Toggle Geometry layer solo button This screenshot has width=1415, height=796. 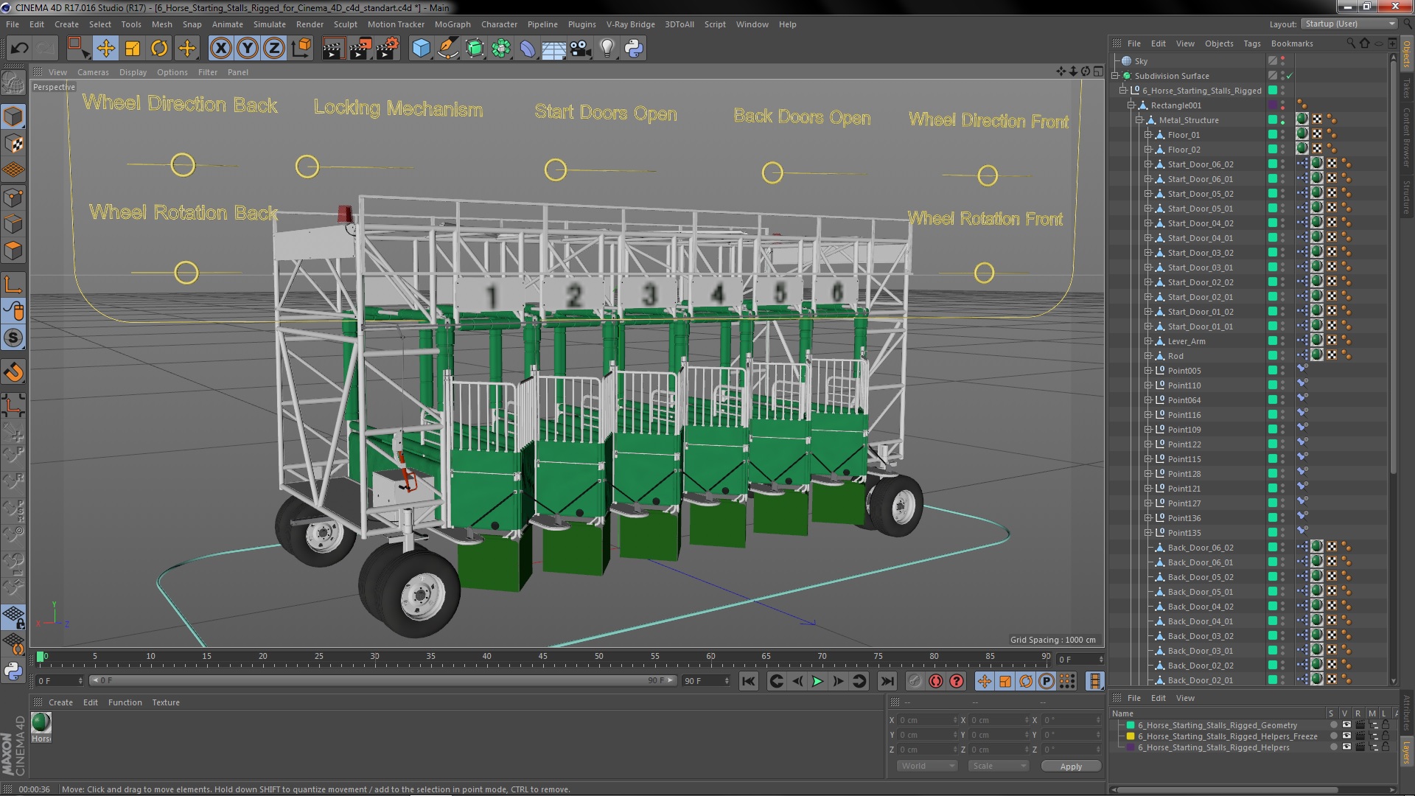click(1332, 725)
